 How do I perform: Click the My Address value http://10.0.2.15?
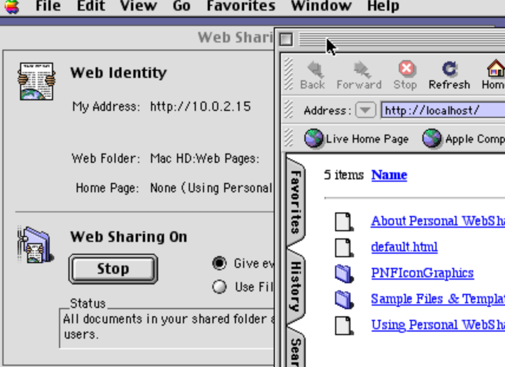(x=201, y=106)
